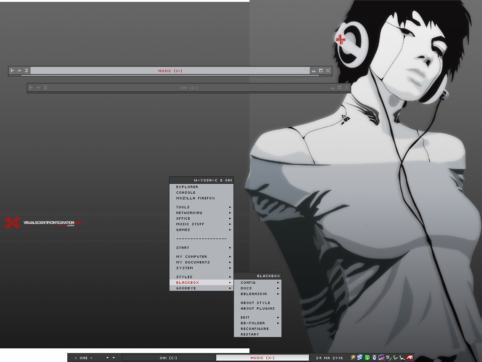This screenshot has height=362, width=482.
Task: Switch to next workspace with right arrow
Action: coord(114,358)
